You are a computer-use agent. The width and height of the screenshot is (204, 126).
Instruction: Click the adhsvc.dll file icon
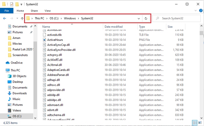pyautogui.click(x=44, y=85)
